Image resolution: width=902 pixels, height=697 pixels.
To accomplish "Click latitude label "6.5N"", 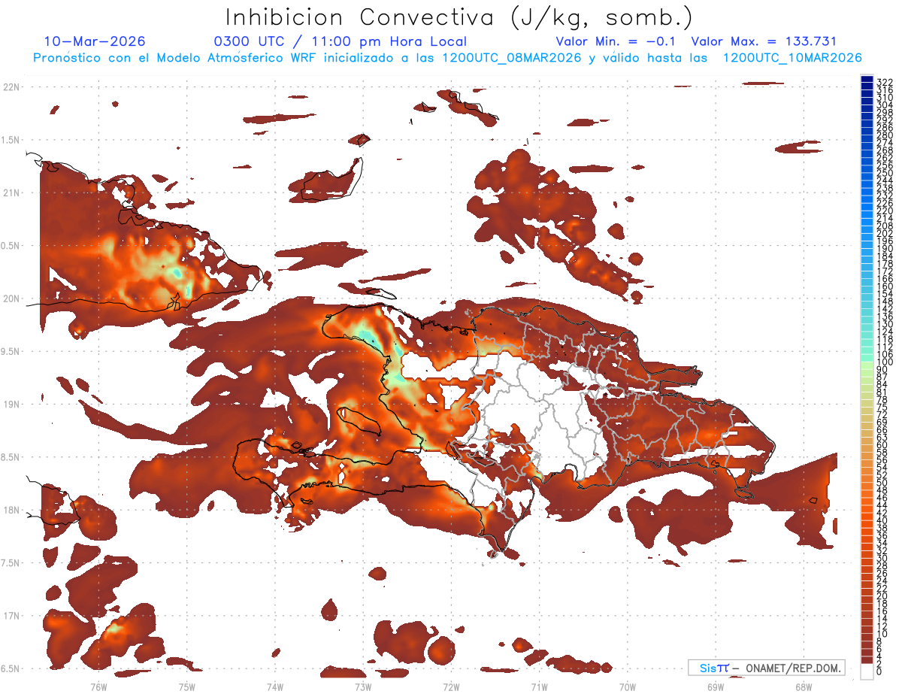I will coord(11,668).
